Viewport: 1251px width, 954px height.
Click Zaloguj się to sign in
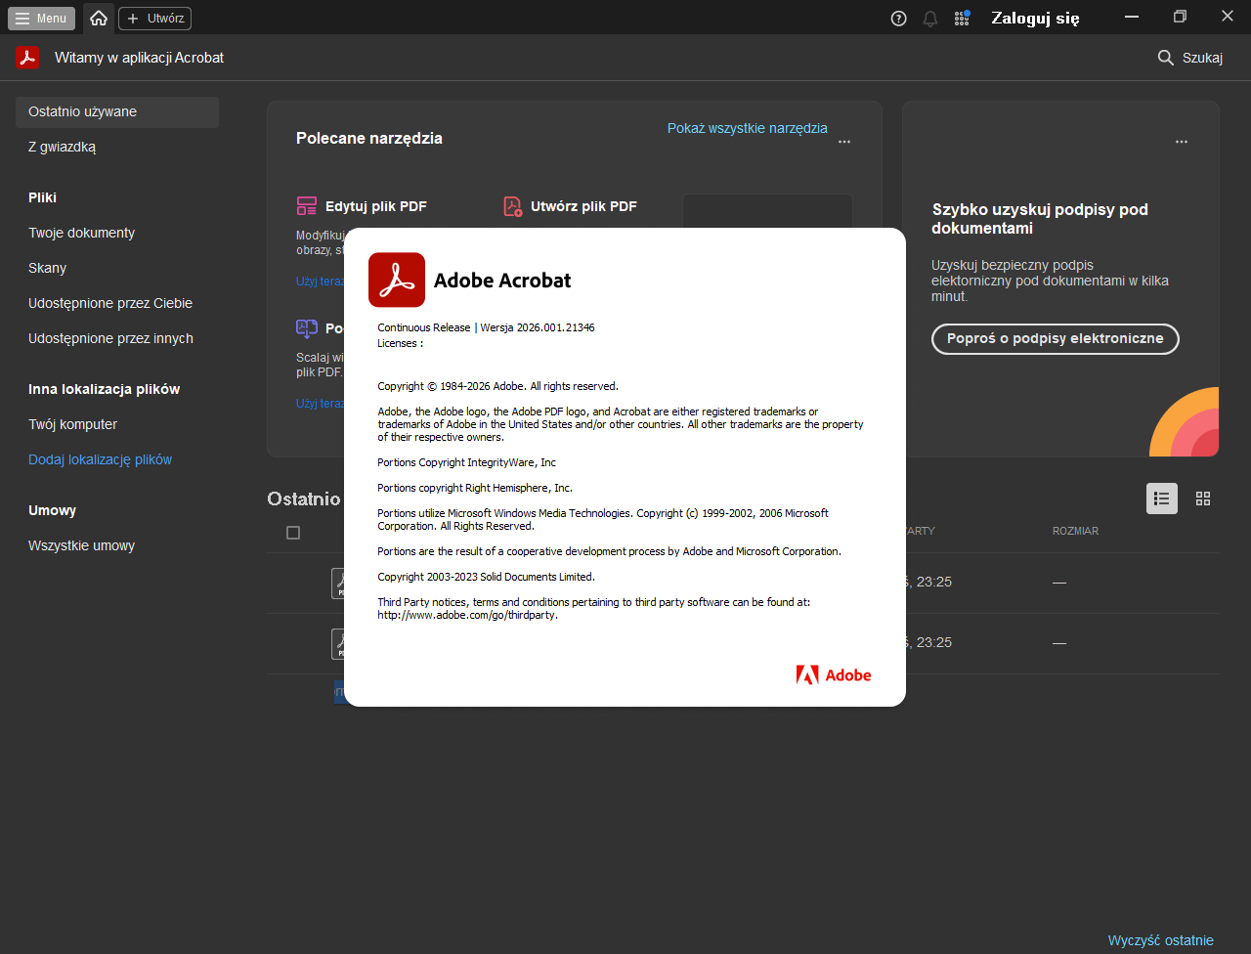(x=1035, y=18)
